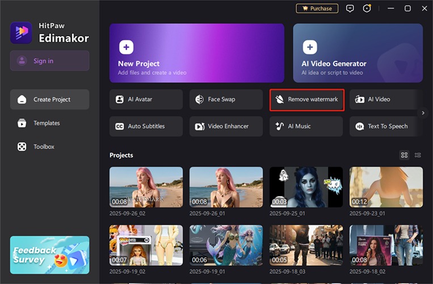The height and width of the screenshot is (284, 433).
Task: Open the AI Avatar tool
Action: click(x=146, y=99)
